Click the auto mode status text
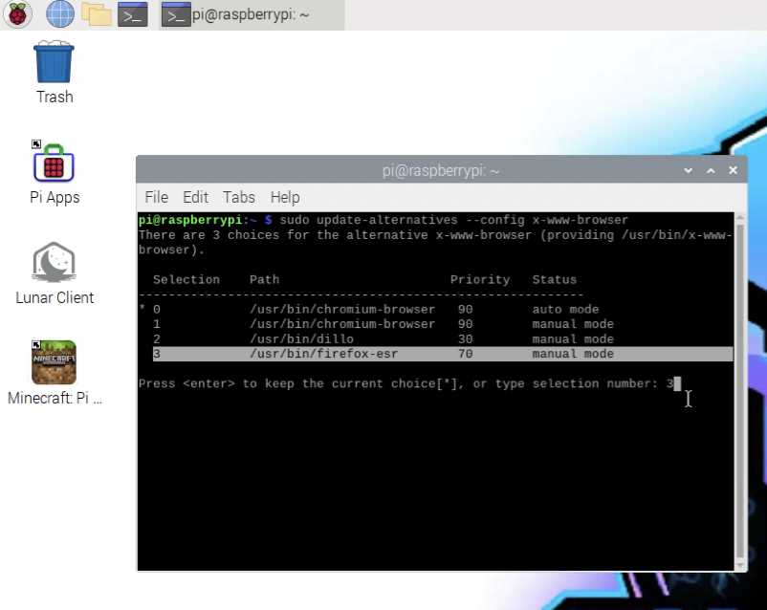 tap(565, 309)
